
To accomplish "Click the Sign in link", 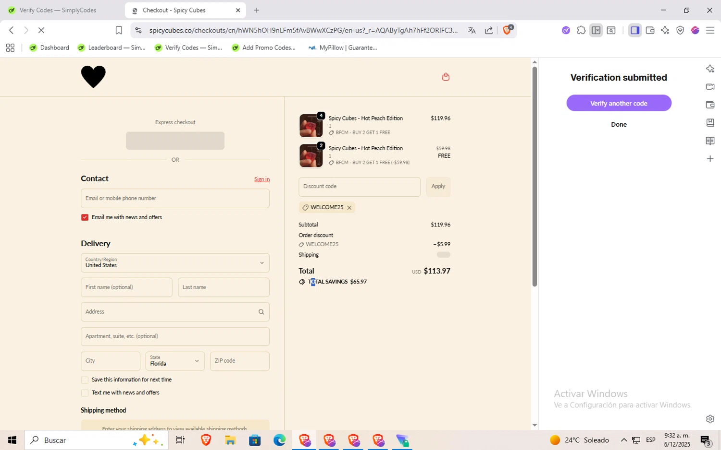I will point(262,179).
